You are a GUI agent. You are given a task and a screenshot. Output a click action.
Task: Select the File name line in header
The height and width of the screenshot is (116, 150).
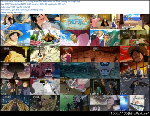[x=40, y=2]
